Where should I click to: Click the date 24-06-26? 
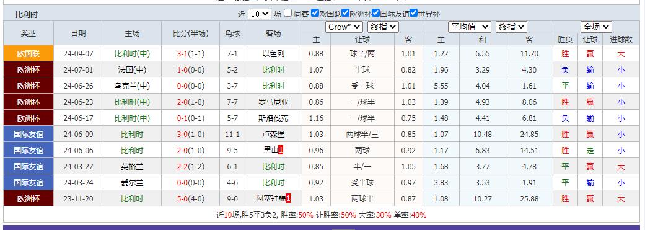tap(79, 86)
